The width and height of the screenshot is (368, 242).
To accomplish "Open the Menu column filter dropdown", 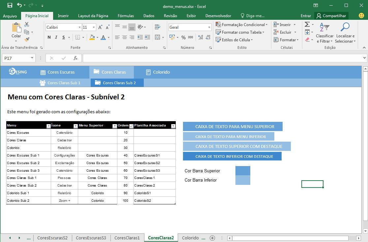I will click(x=48, y=126).
